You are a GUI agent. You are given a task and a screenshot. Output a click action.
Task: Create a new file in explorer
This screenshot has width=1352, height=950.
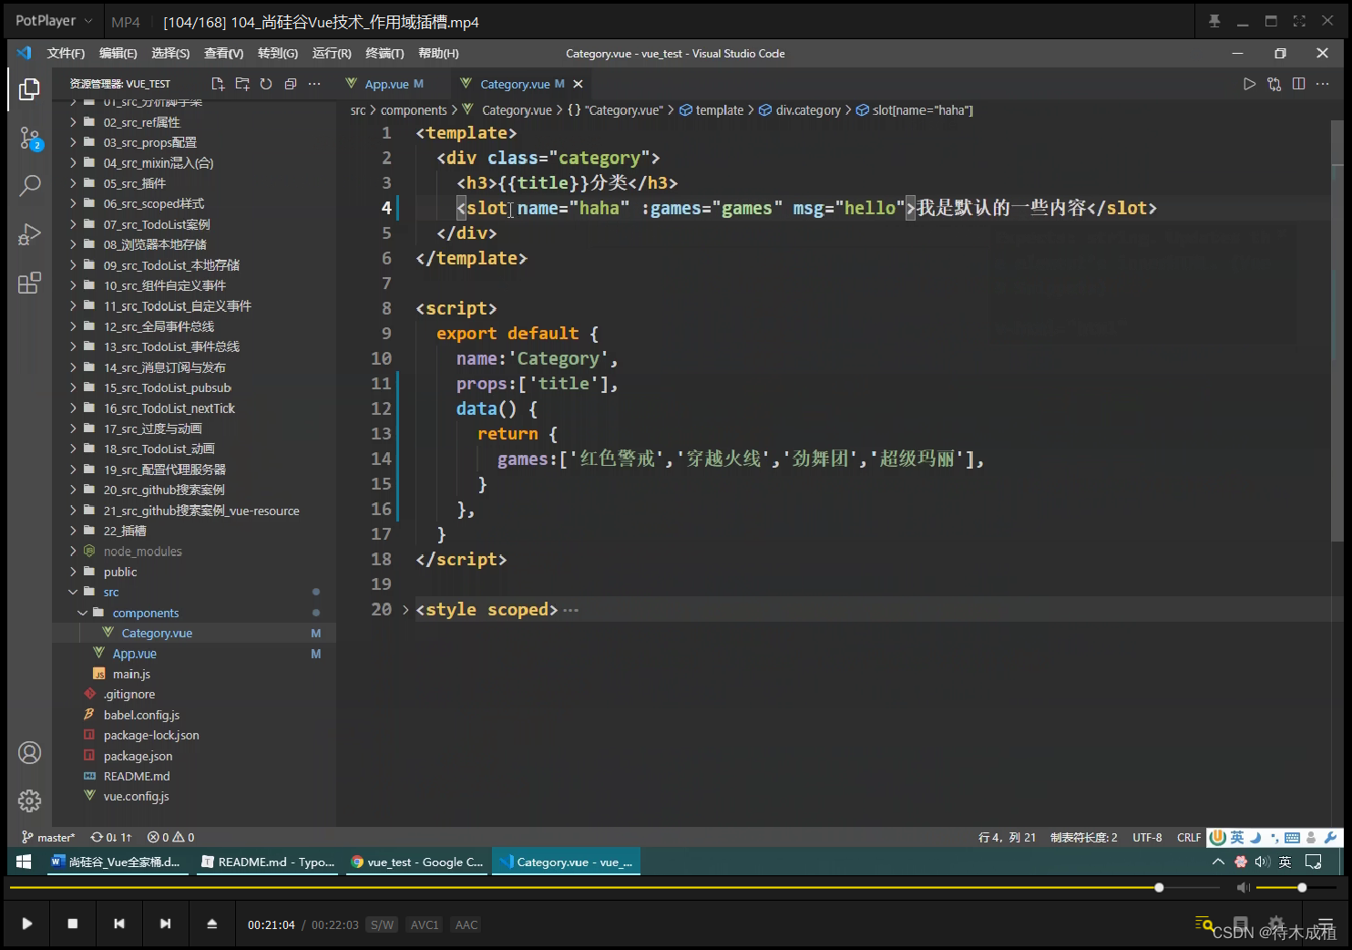pos(218,84)
